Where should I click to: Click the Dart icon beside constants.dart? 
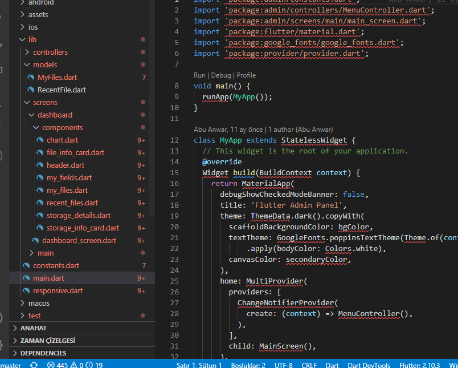pyautogui.click(x=26, y=266)
